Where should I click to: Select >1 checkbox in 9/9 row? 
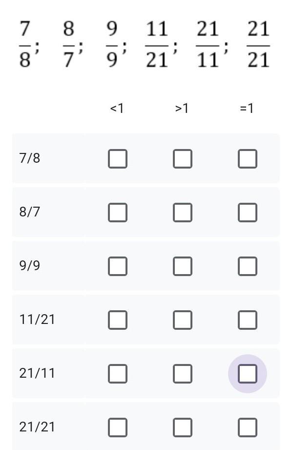pos(182,266)
